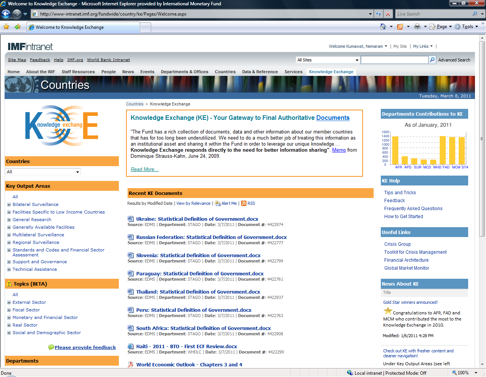This screenshot has height=377, width=486.
Task: Click the Knowledge Exchange KE logo
Action: [62, 125]
